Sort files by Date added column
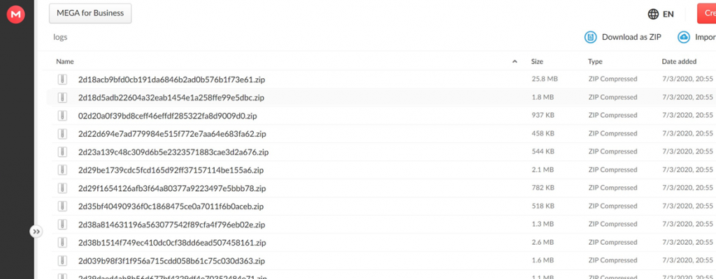This screenshot has width=716, height=279. click(679, 61)
